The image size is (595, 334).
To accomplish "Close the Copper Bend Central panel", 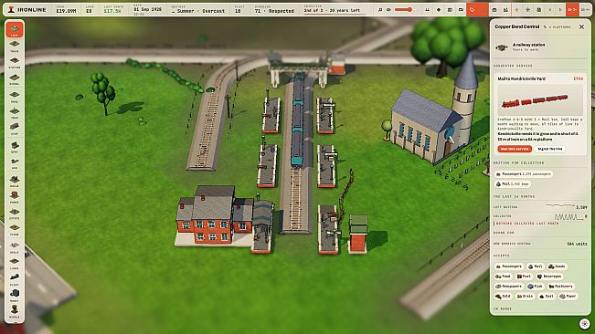I will [581, 26].
